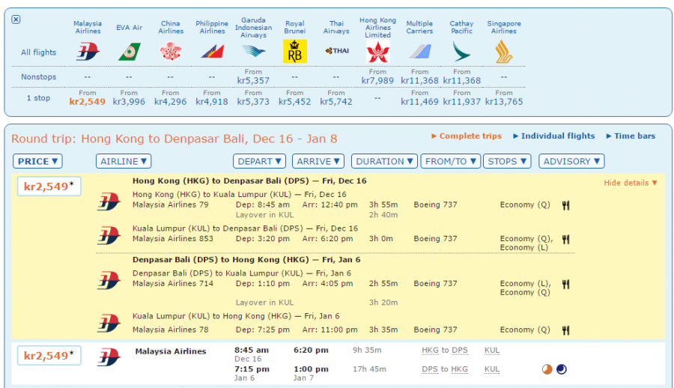
Task: Collapse itinerary with Hide details
Action: click(x=631, y=183)
